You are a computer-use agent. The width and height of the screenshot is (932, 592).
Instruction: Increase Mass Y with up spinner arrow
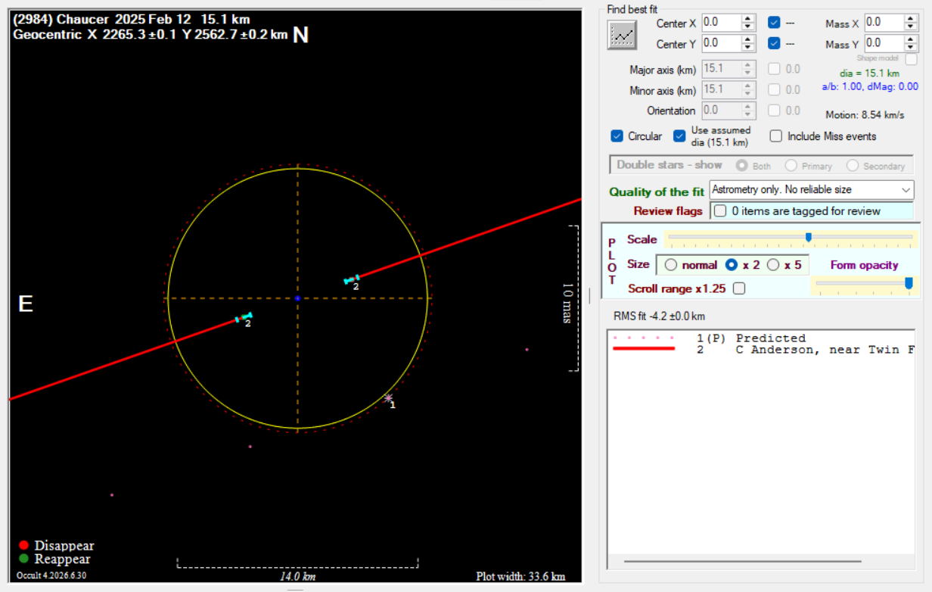point(911,39)
